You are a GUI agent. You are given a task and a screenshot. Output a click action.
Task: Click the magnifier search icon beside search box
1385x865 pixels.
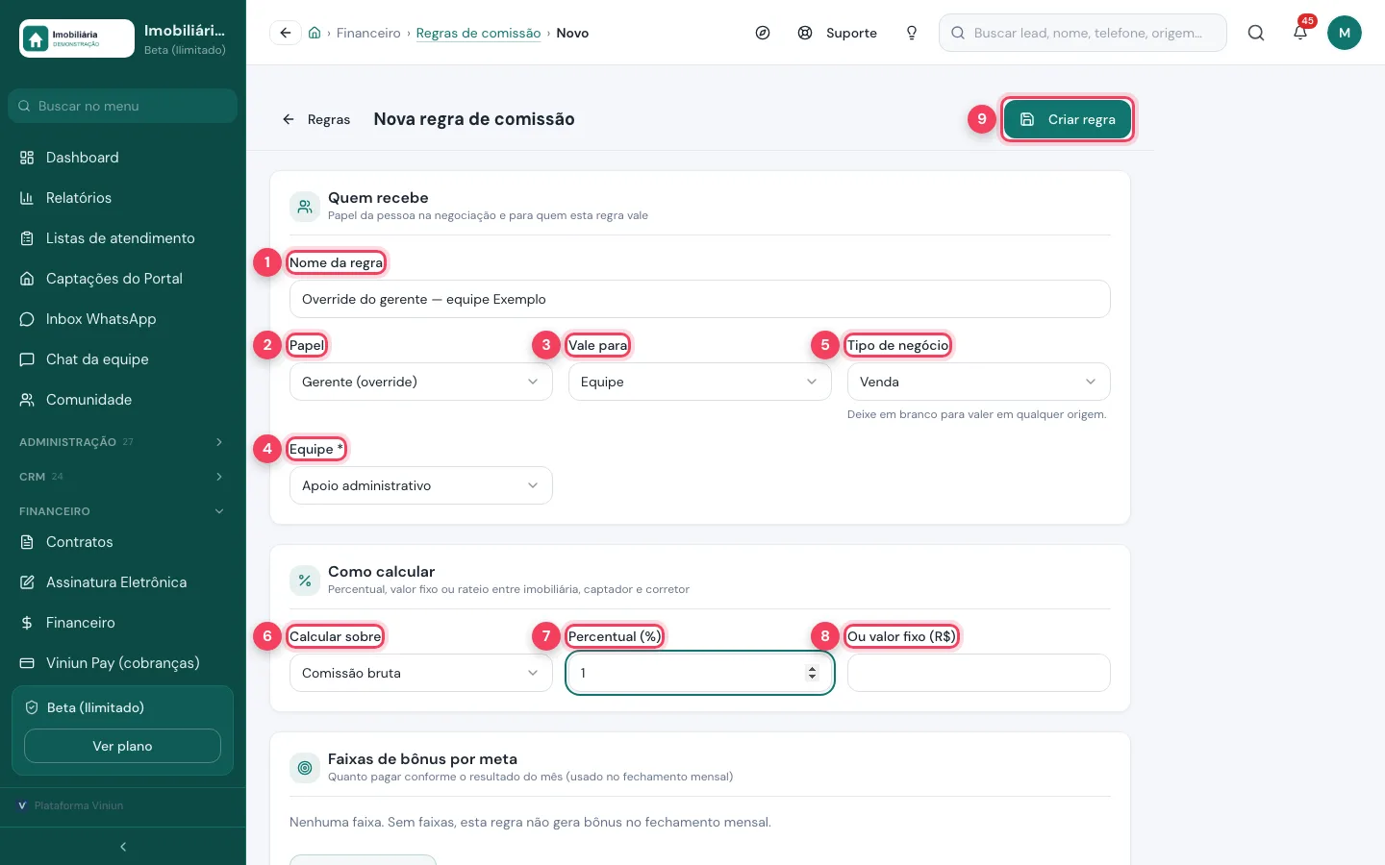coord(1256,33)
